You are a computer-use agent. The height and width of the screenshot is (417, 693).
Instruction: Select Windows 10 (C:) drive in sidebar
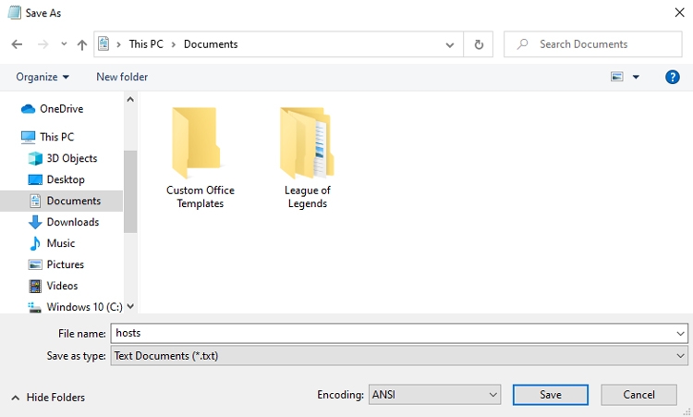tap(84, 307)
